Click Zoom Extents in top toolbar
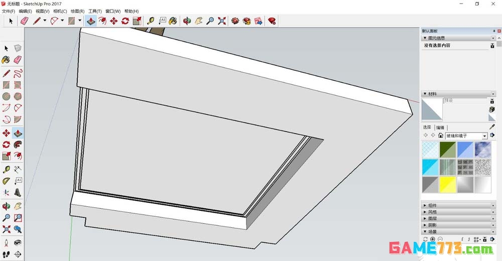 coord(222,21)
